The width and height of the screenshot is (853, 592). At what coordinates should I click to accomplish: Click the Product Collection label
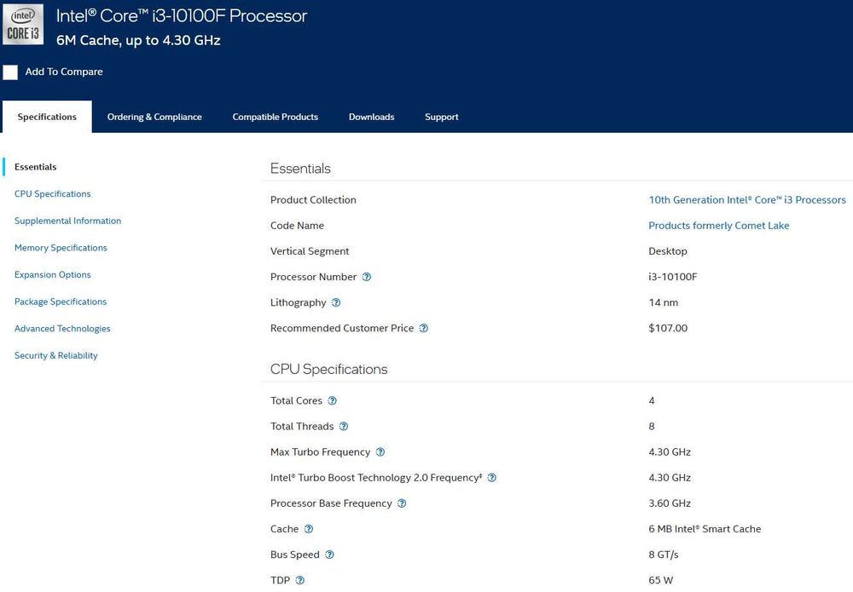coord(313,200)
